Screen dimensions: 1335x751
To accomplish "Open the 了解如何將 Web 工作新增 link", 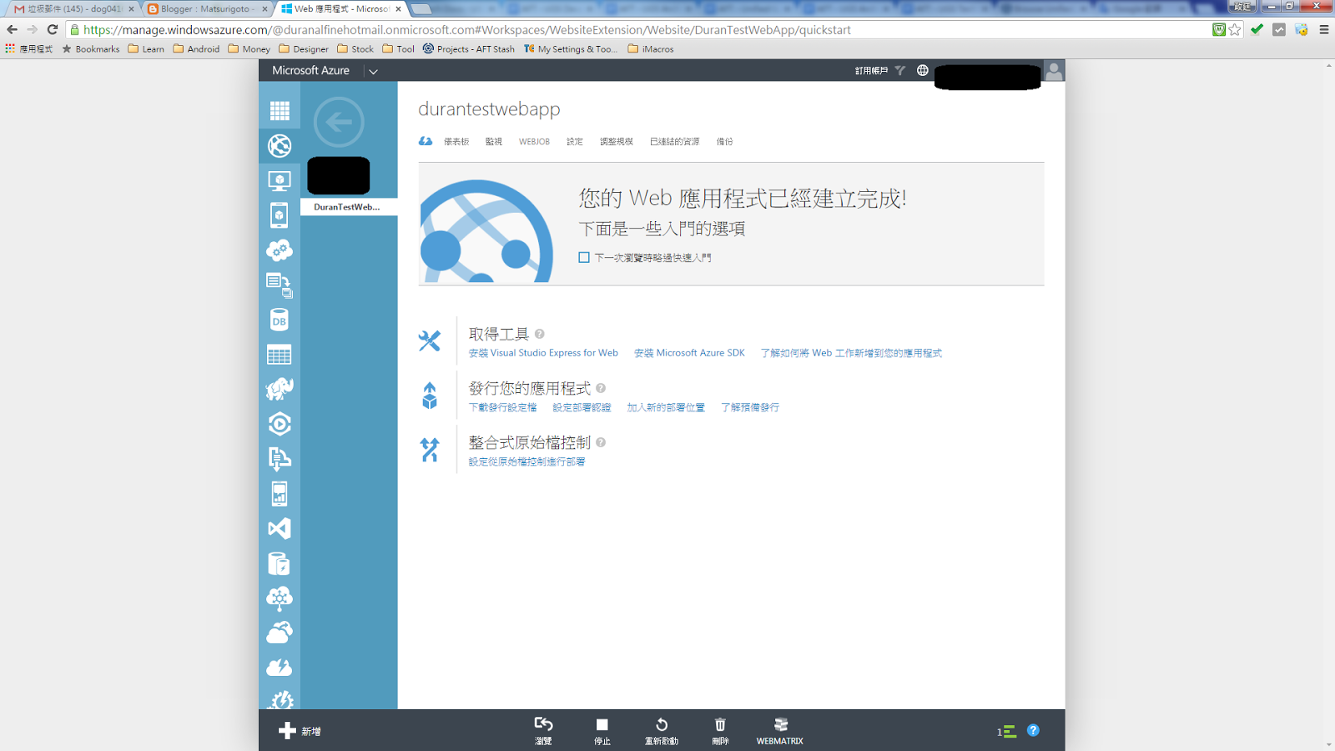I will click(851, 353).
